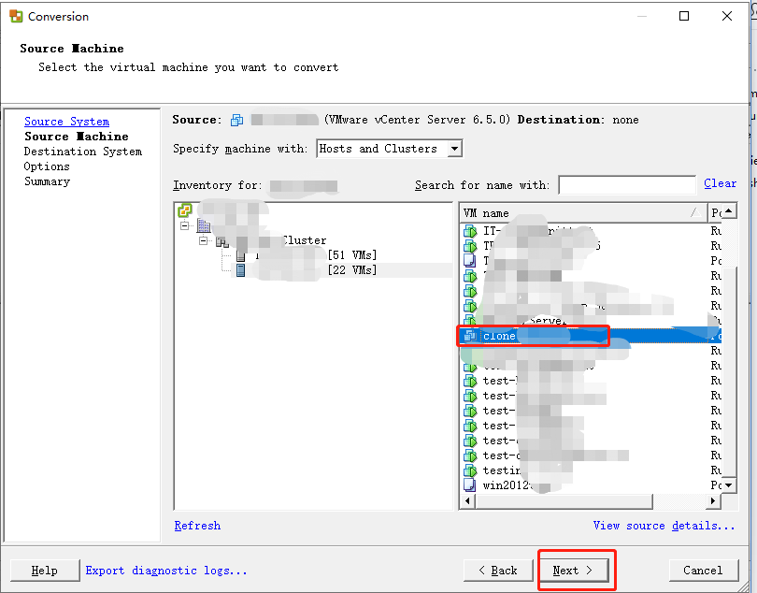Collapse the datacenter tree node
This screenshot has height=593, width=757.
click(x=204, y=239)
